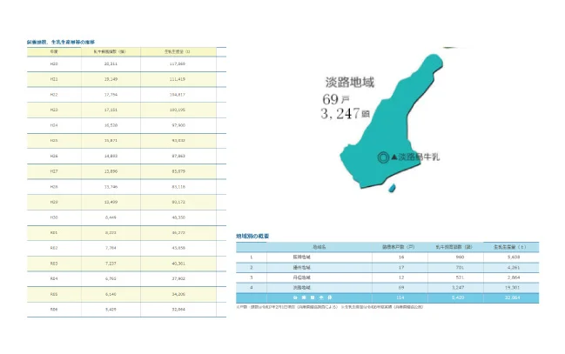Click the 地域名 column header
The height and width of the screenshot is (354, 565).
(317, 247)
